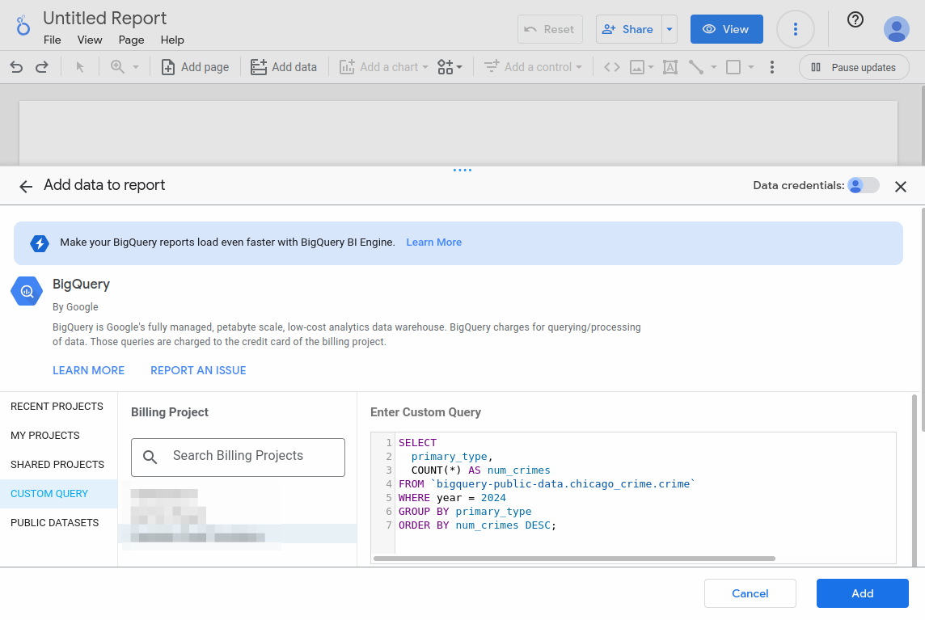Viewport: 925px width, 620px height.
Task: Click Add data in toolbar
Action: 284,67
